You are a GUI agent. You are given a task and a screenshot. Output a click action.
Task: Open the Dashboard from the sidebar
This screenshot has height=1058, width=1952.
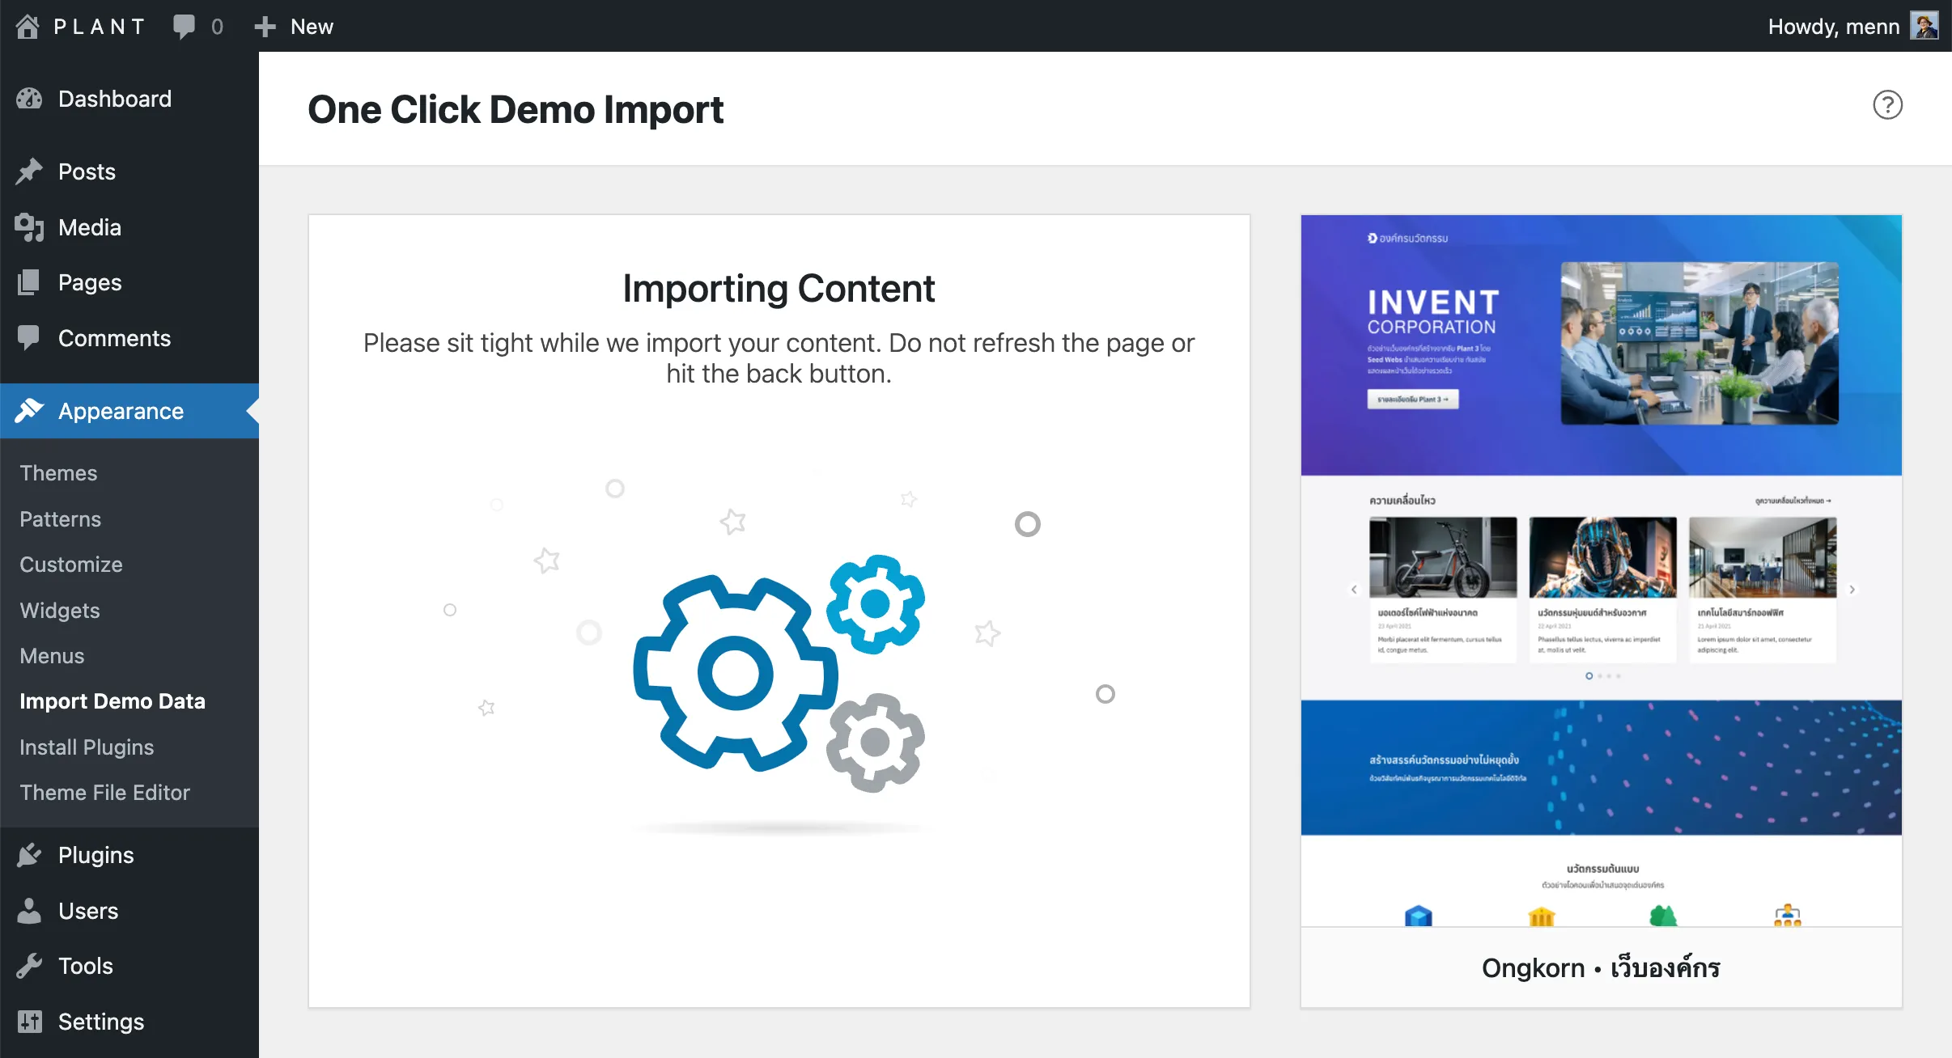click(x=30, y=98)
